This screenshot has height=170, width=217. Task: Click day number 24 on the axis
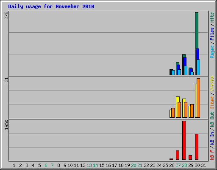(x=159, y=165)
